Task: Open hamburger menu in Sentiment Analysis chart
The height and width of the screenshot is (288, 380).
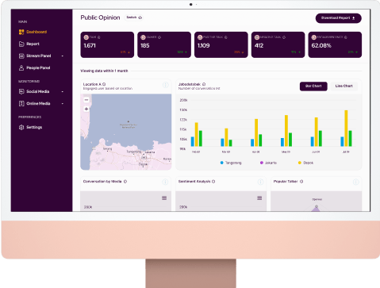Action: [259, 198]
